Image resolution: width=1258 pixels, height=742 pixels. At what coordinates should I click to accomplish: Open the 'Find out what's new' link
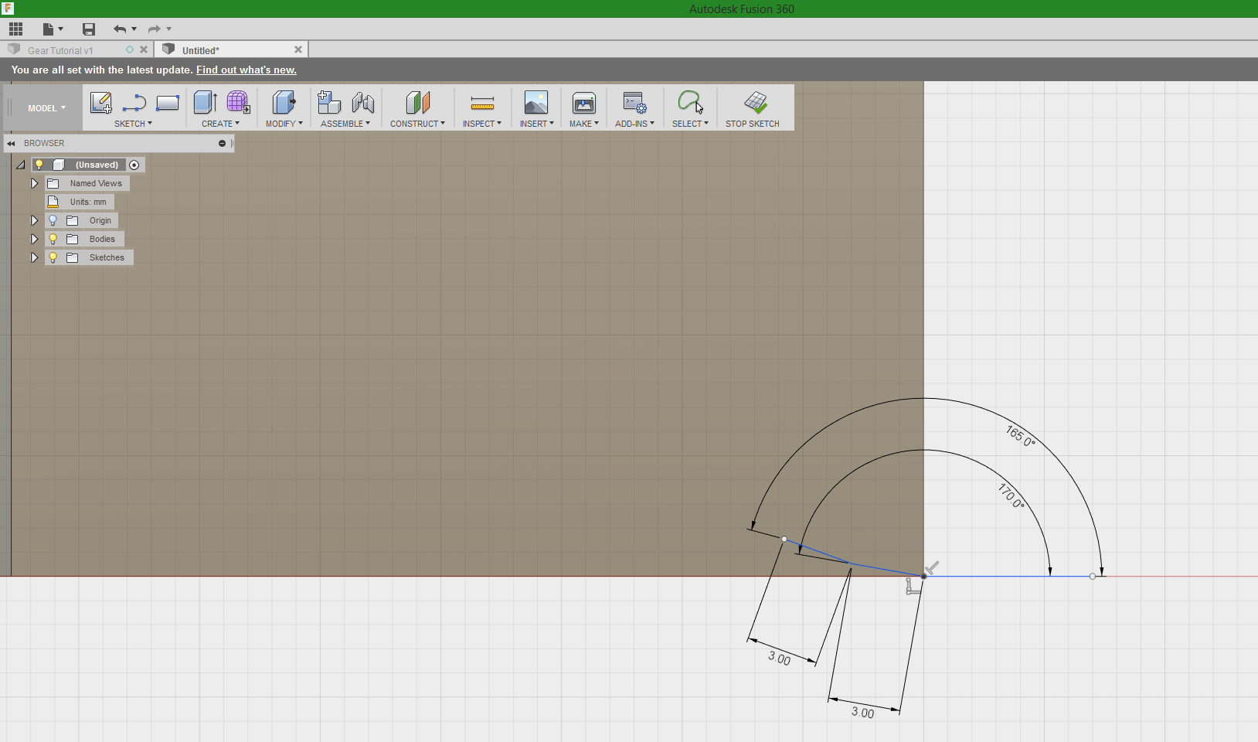click(246, 70)
